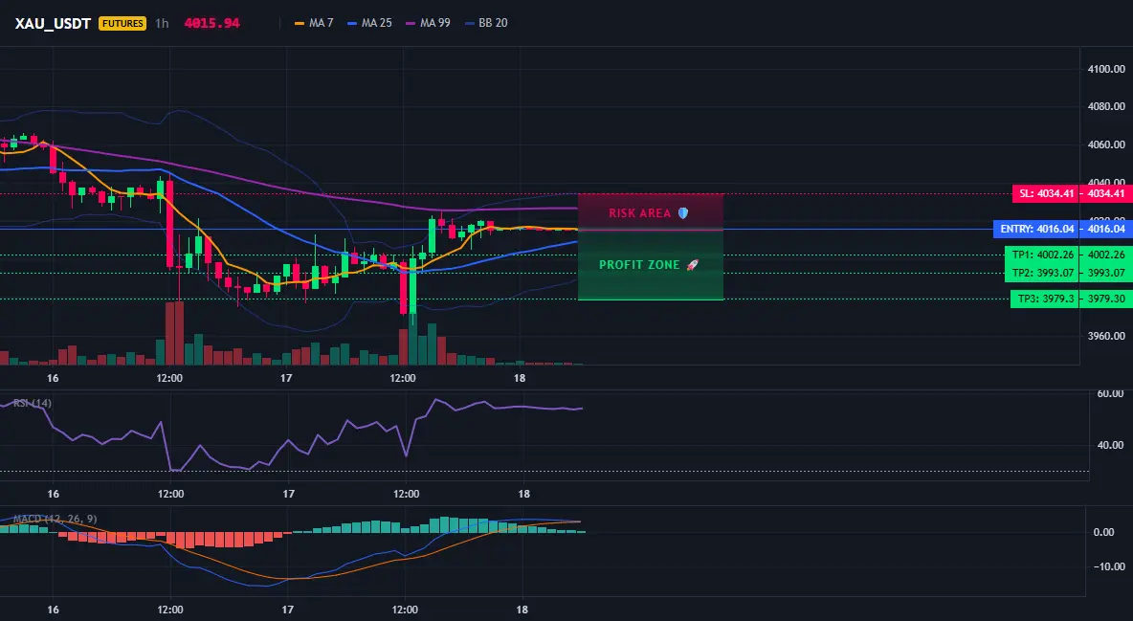Click the TP3: 3979.3 price tag
This screenshot has width=1133, height=621.
tap(1044, 299)
